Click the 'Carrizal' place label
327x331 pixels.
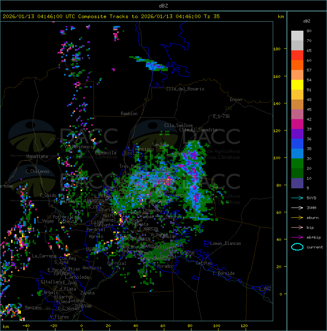[x=117, y=263]
